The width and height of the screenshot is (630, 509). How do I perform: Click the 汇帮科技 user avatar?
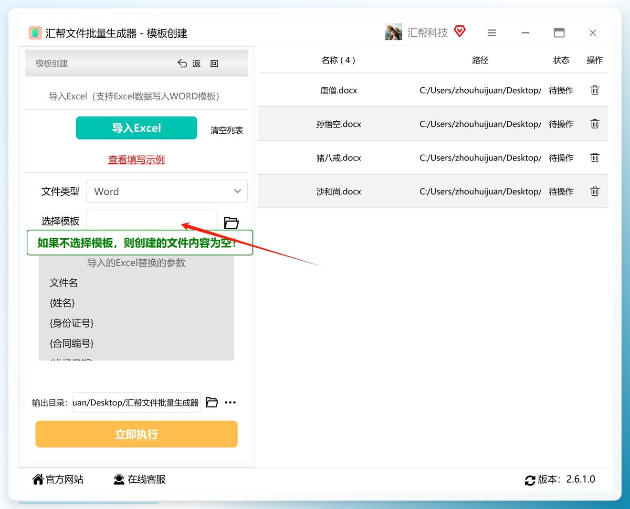click(394, 32)
